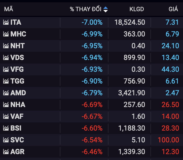Click the chart icon next to MHC
The image size is (183, 160).
(6, 34)
